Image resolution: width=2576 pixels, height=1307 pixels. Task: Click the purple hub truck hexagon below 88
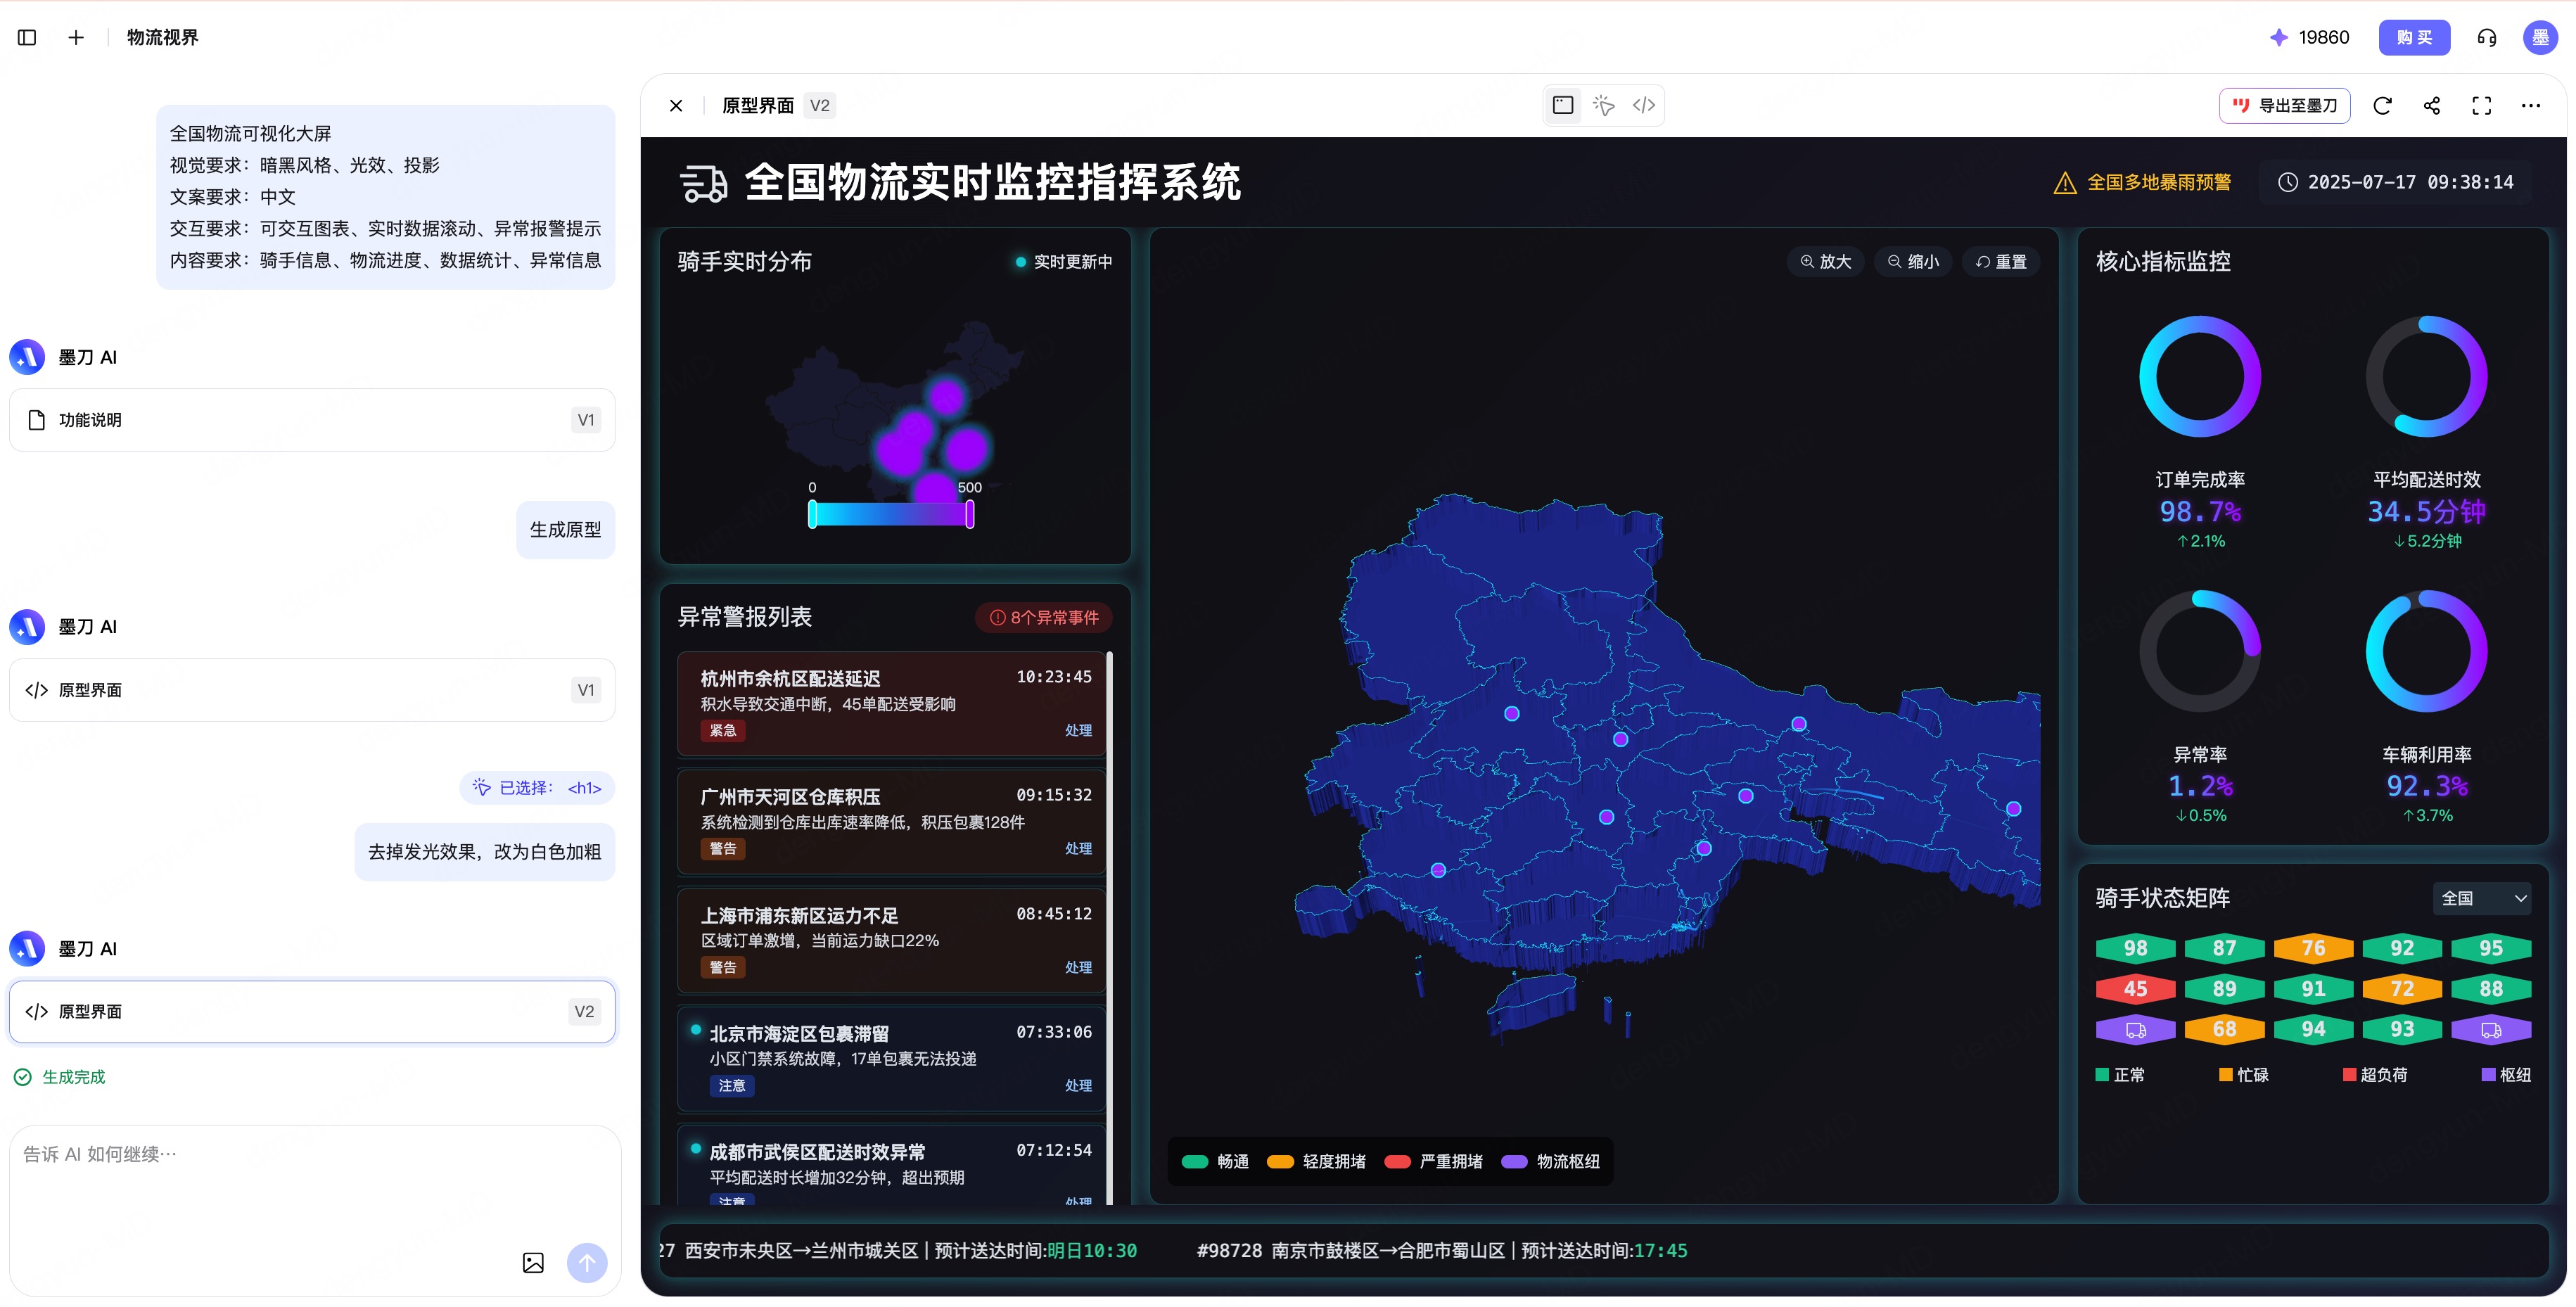(2491, 1029)
